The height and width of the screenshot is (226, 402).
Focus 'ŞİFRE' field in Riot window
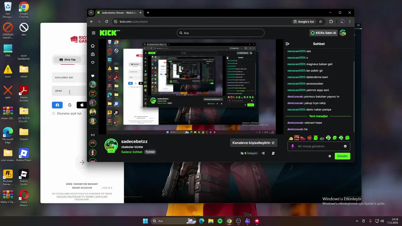pyautogui.click(x=69, y=91)
